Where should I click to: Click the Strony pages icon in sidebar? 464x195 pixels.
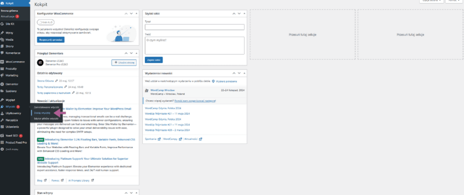[x=2, y=46]
